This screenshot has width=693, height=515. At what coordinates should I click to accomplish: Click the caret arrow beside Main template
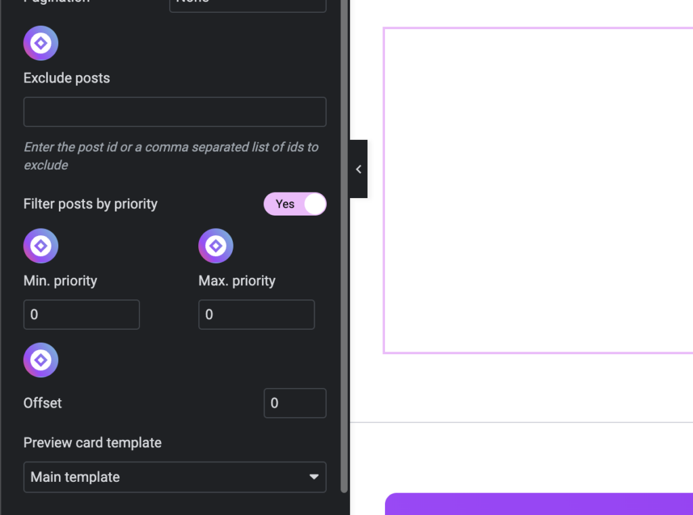click(313, 477)
